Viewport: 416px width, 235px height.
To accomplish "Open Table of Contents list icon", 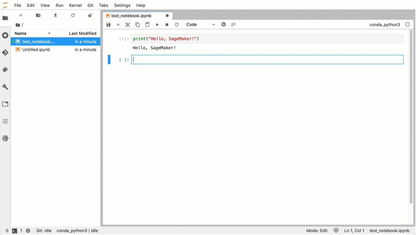I will point(5,121).
